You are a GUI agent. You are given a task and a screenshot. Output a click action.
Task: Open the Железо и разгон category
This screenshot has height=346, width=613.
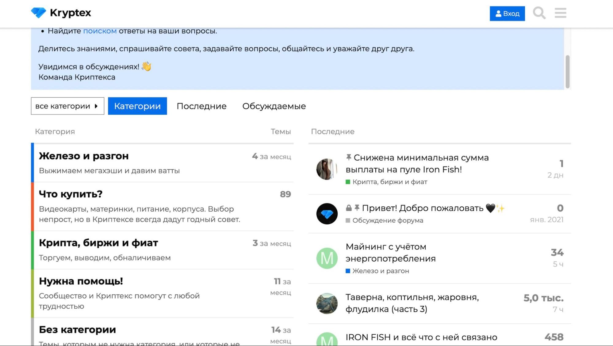coord(84,156)
